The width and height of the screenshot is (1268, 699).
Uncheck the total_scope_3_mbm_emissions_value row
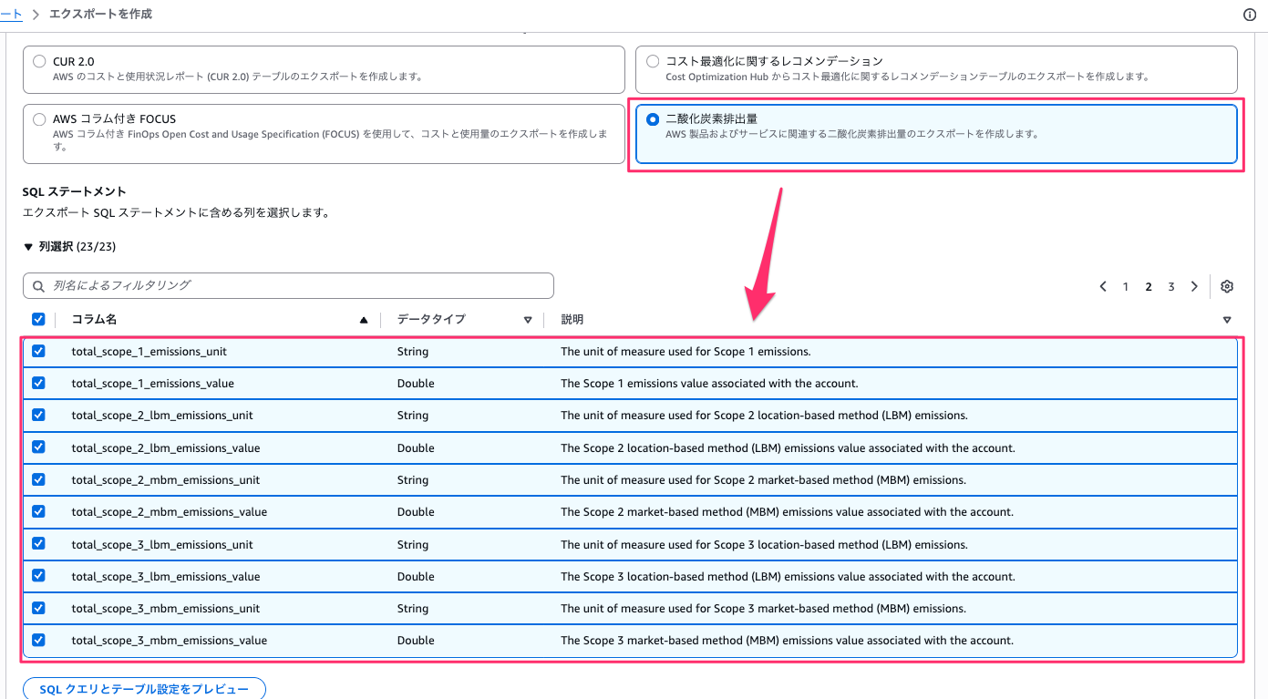[37, 640]
